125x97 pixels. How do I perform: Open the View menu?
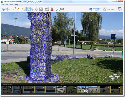12,5
